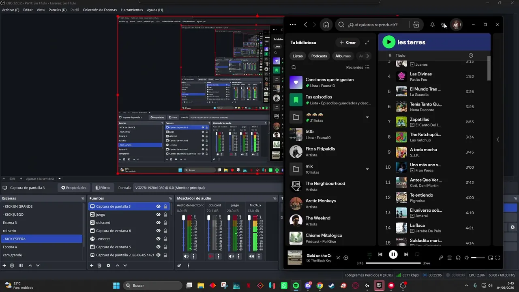Search within Tu biblioteca
Screen dimensions: 519x292
coord(294,67)
